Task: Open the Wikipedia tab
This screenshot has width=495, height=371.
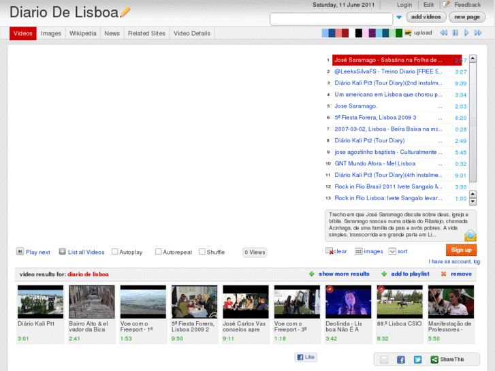Action: tap(82, 33)
